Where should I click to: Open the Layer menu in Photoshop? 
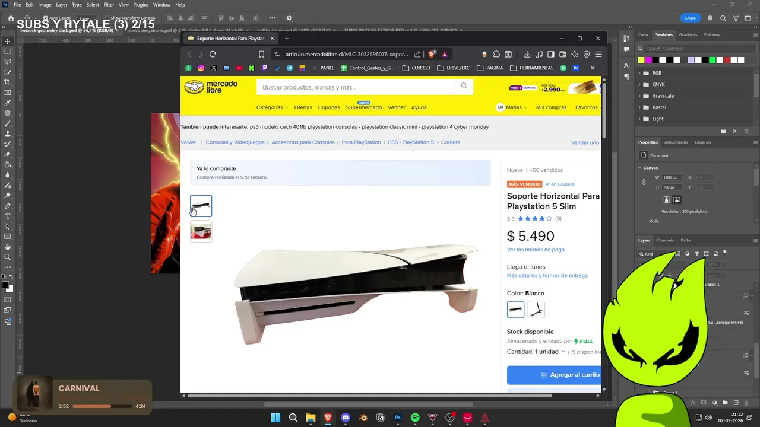pyautogui.click(x=62, y=5)
